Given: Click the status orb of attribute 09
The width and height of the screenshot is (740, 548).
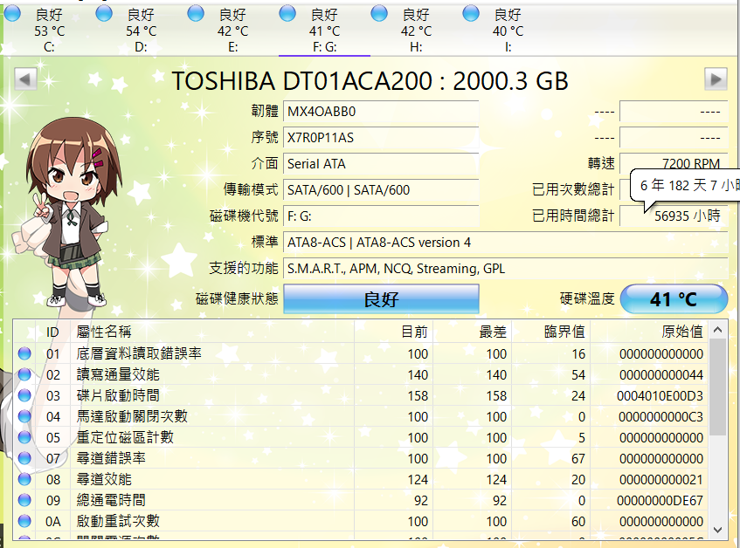Looking at the screenshot, I should (24, 500).
